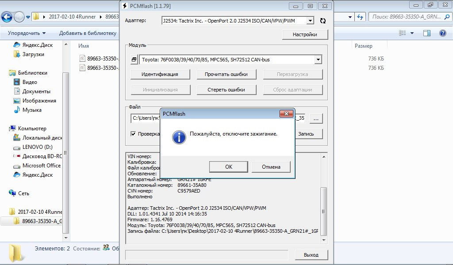453x265 pixels.
Task: Click the file browse ellipsis button
Action: 316,118
